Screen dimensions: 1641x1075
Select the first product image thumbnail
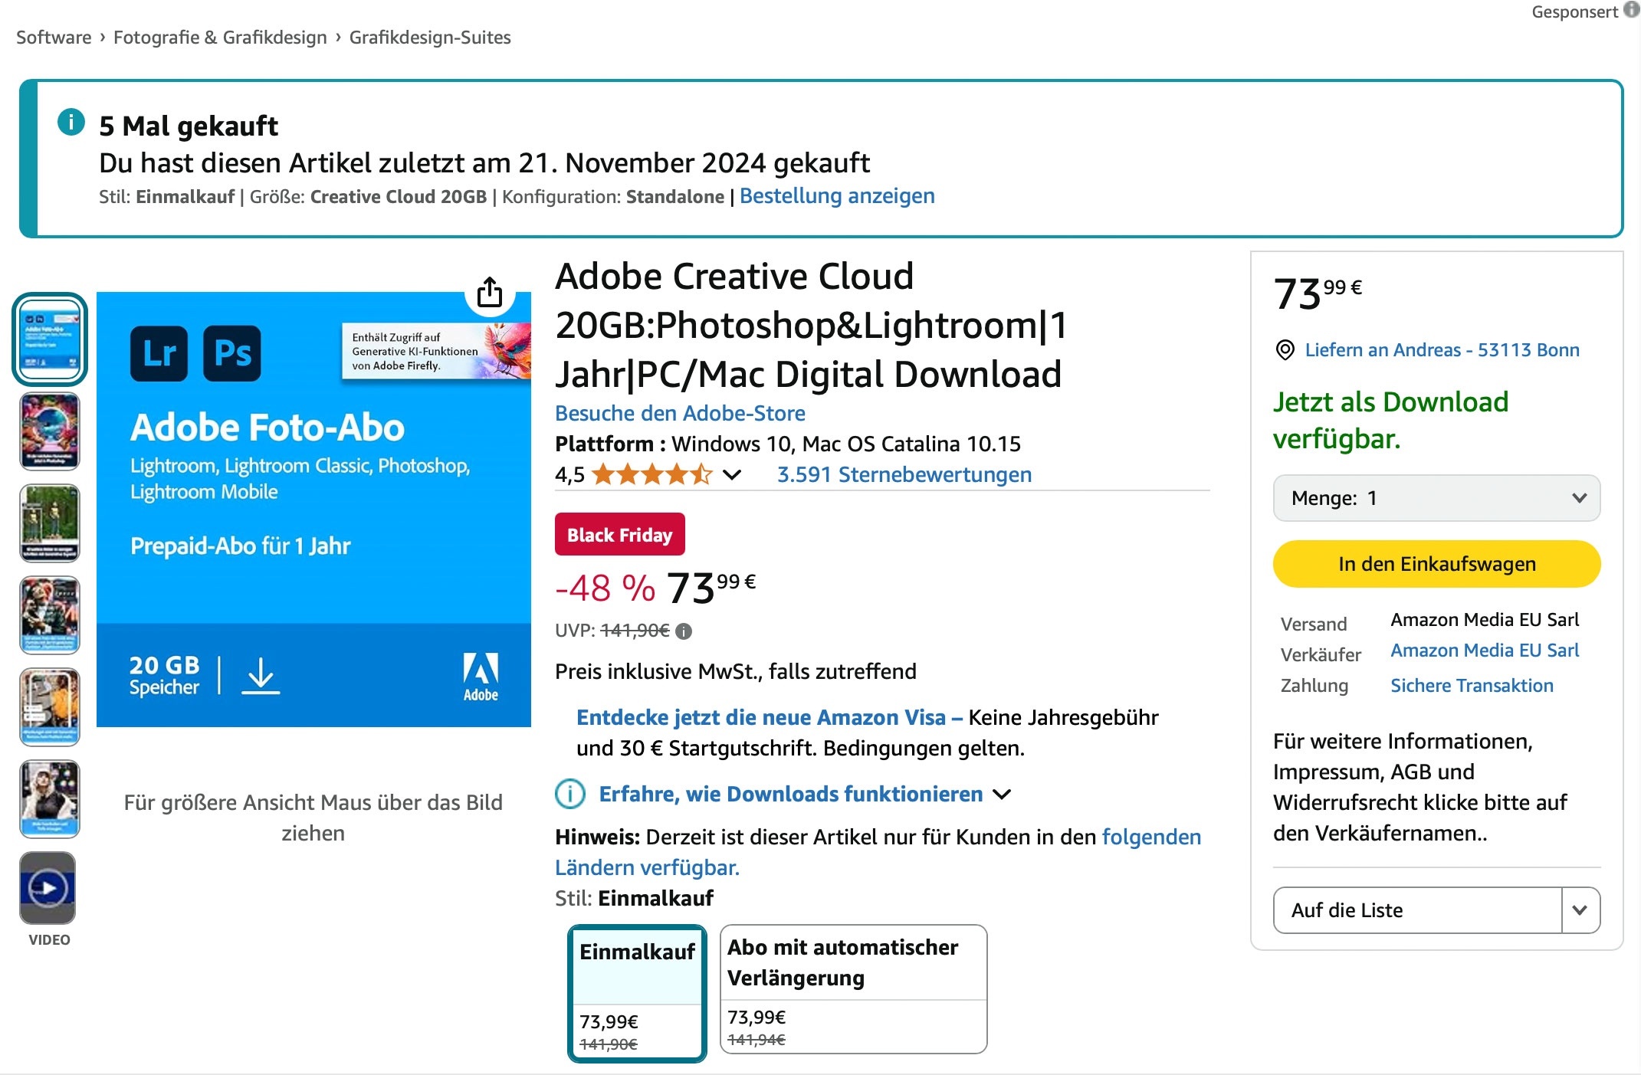pos(50,339)
